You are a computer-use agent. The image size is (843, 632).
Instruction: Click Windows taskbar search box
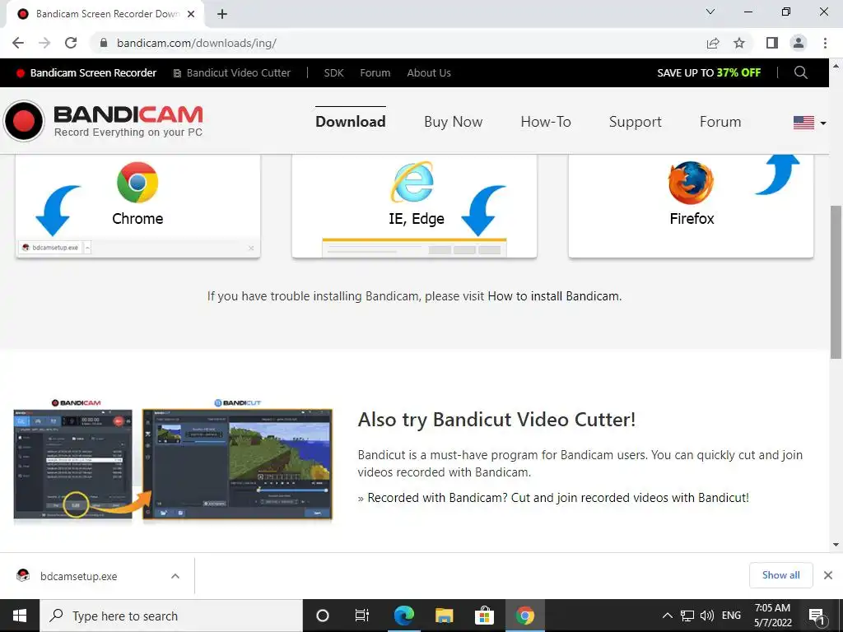[171, 616]
